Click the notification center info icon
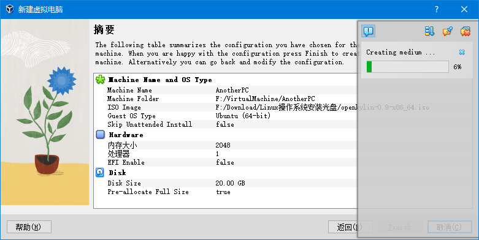479x240 pixels. click(x=368, y=31)
